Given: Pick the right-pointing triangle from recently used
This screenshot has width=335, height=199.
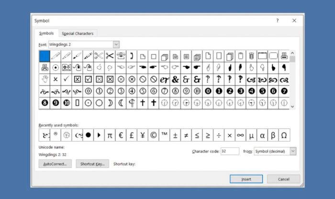Looking at the screenshot, I should coord(99,135).
